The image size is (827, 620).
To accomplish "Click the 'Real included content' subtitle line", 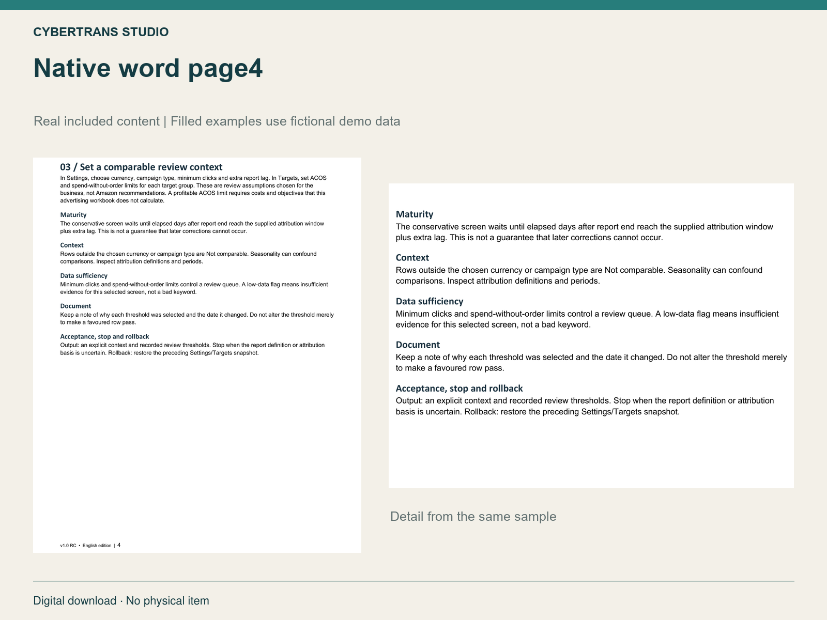I will point(217,121).
